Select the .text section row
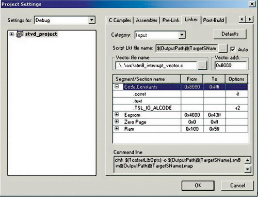This screenshot has width=258, height=197. pos(180,101)
